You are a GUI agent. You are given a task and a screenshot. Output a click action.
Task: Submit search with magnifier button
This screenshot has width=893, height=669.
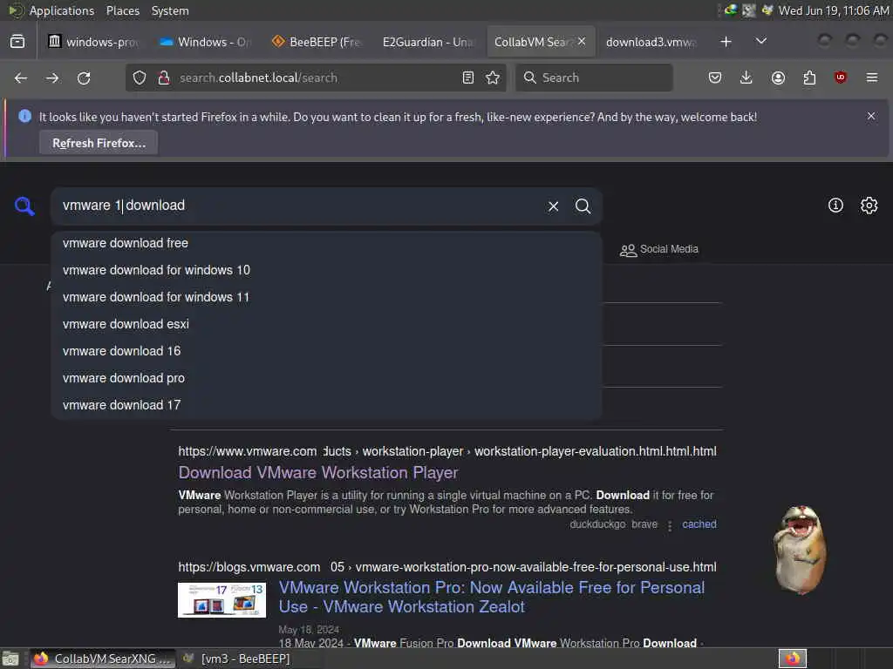[583, 206]
